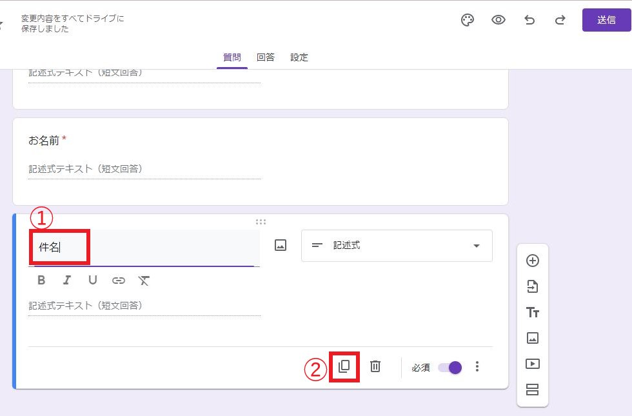Open more options for 件名 question
Viewport: 632px width, 416px height.
[477, 366]
